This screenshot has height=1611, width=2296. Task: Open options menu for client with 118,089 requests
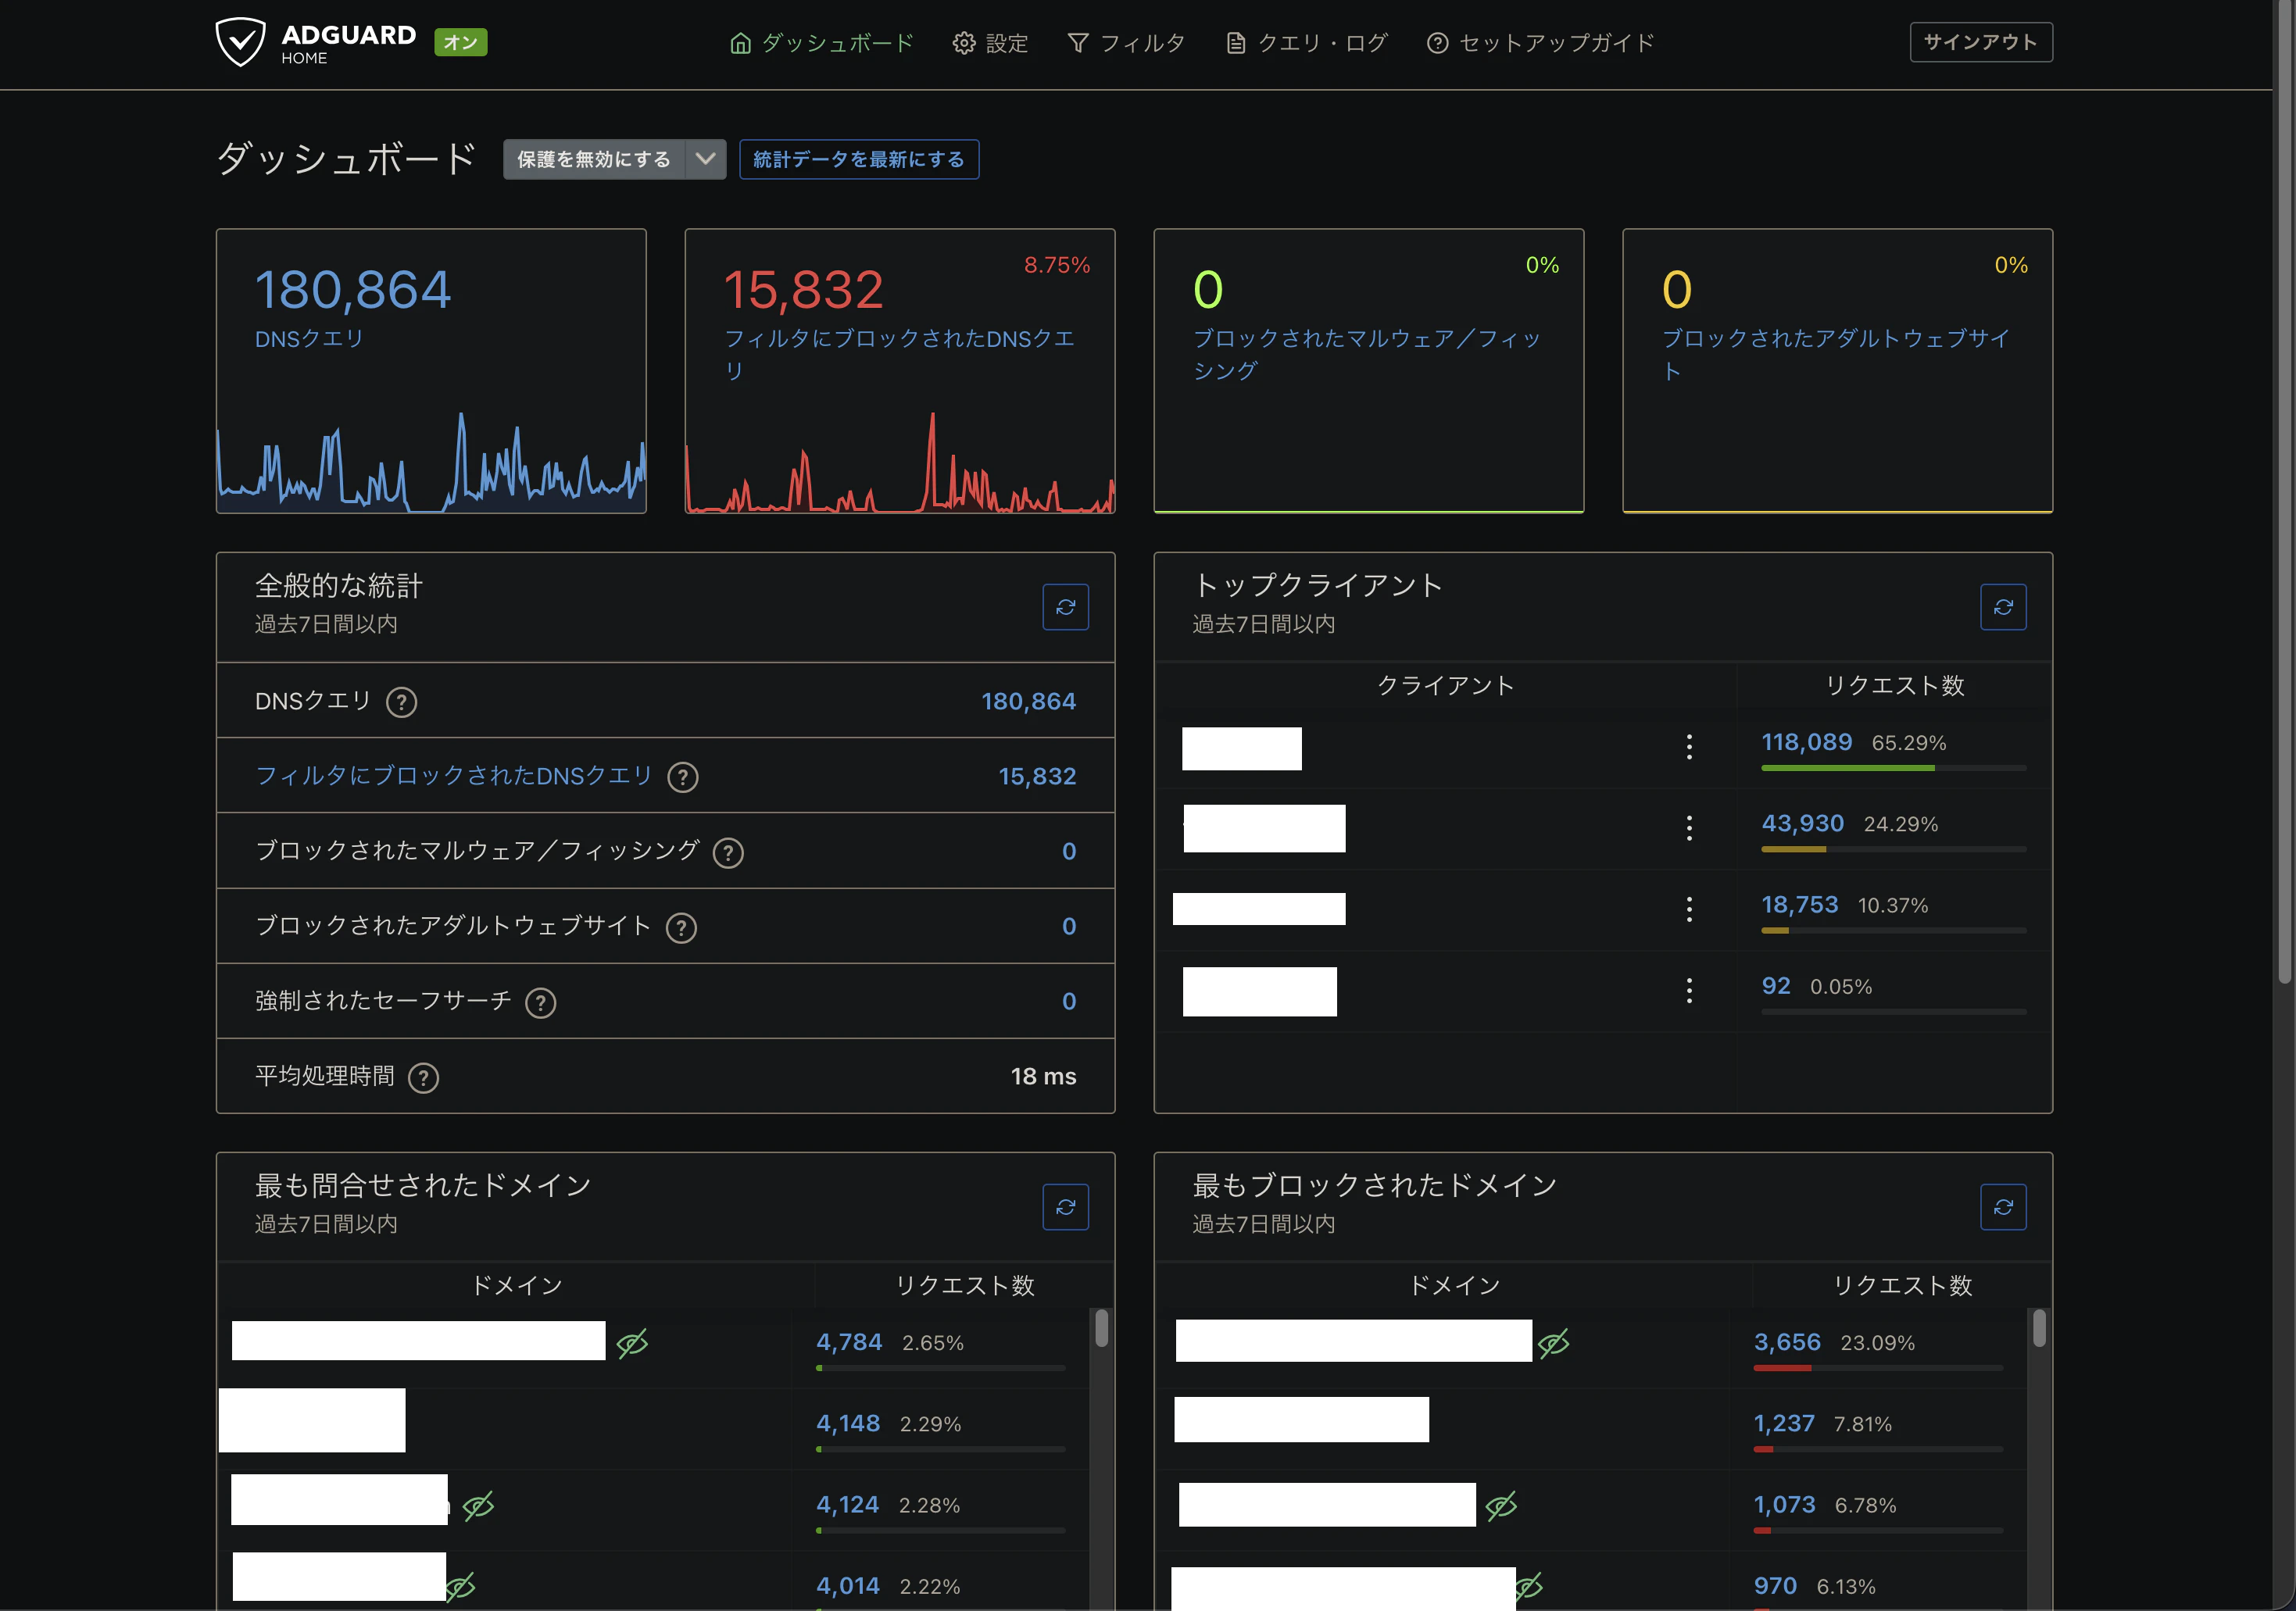1689,746
